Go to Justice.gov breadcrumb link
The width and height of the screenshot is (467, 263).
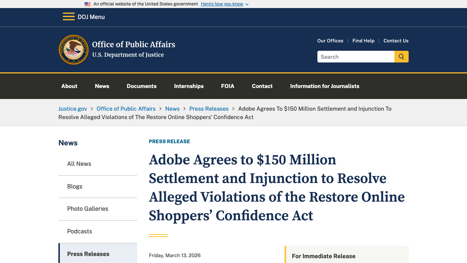73,109
